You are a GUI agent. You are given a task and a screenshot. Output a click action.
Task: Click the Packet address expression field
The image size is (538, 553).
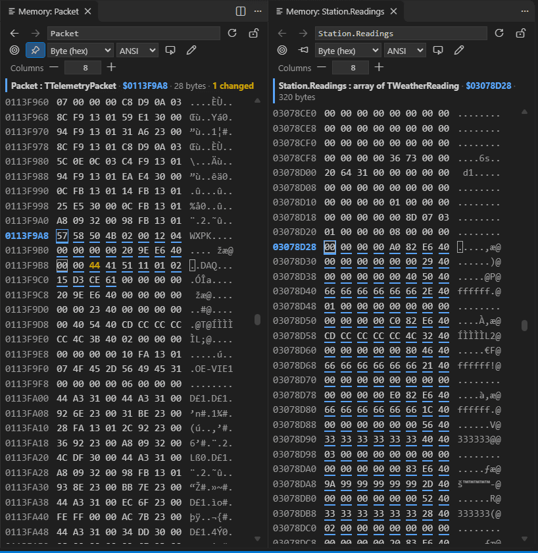(134, 34)
